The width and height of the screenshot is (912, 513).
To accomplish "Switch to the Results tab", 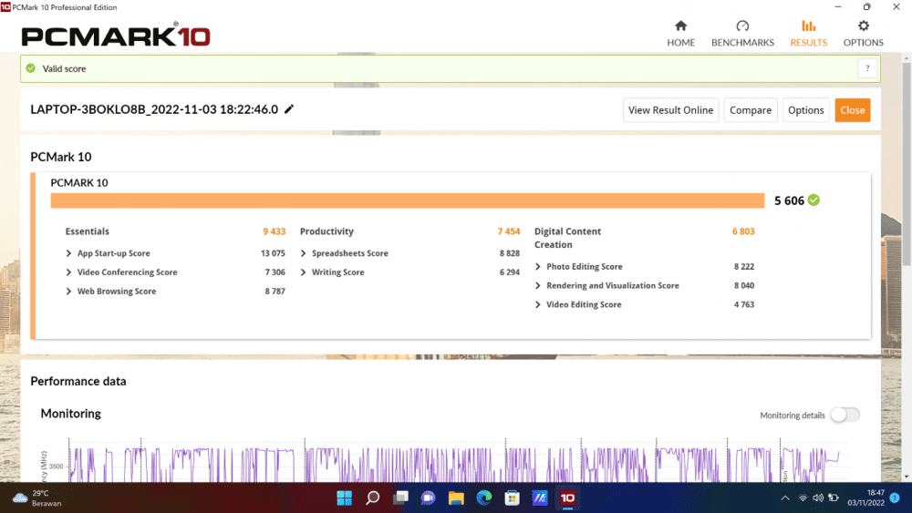I will pyautogui.click(x=808, y=33).
